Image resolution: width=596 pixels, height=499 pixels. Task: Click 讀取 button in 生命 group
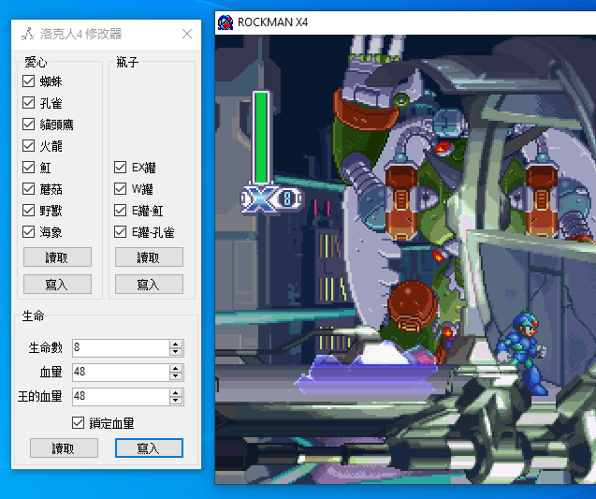(64, 448)
